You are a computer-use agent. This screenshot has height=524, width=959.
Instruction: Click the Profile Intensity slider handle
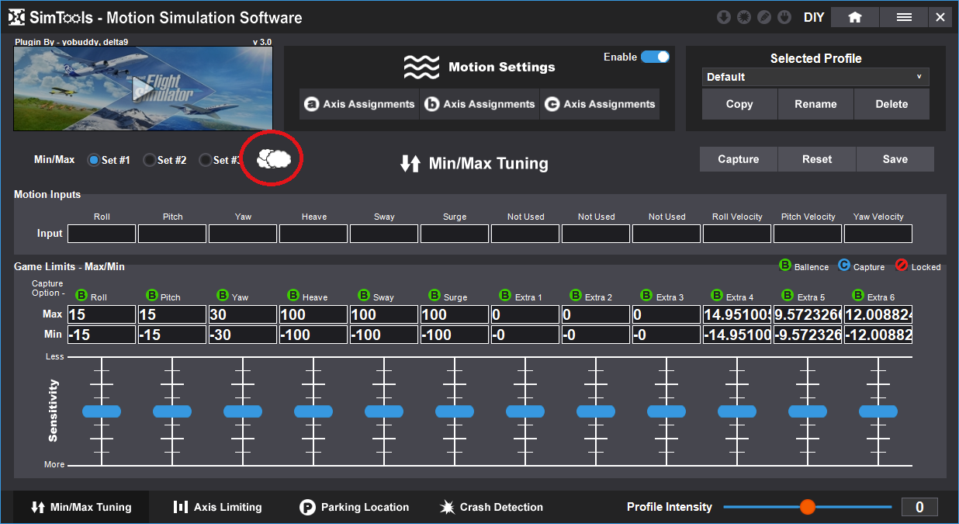(808, 507)
